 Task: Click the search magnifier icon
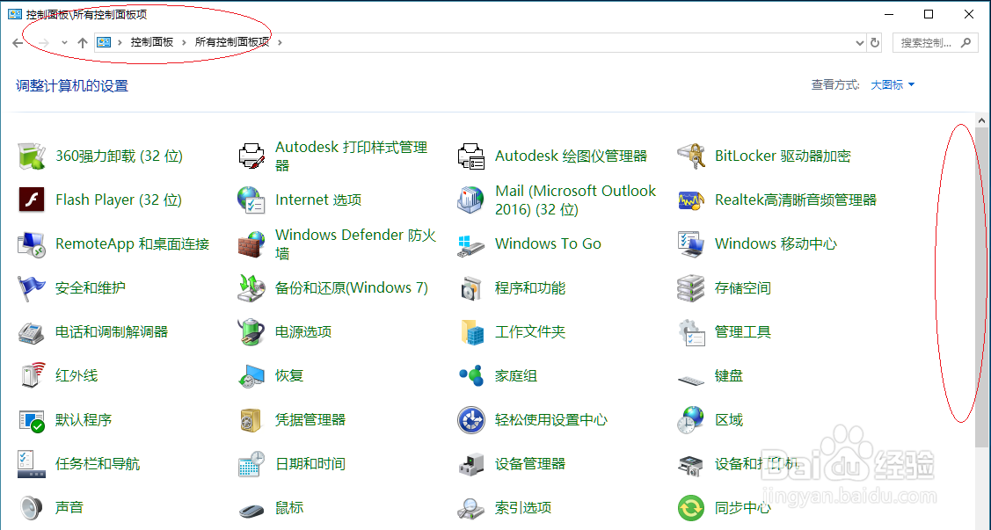tap(965, 43)
